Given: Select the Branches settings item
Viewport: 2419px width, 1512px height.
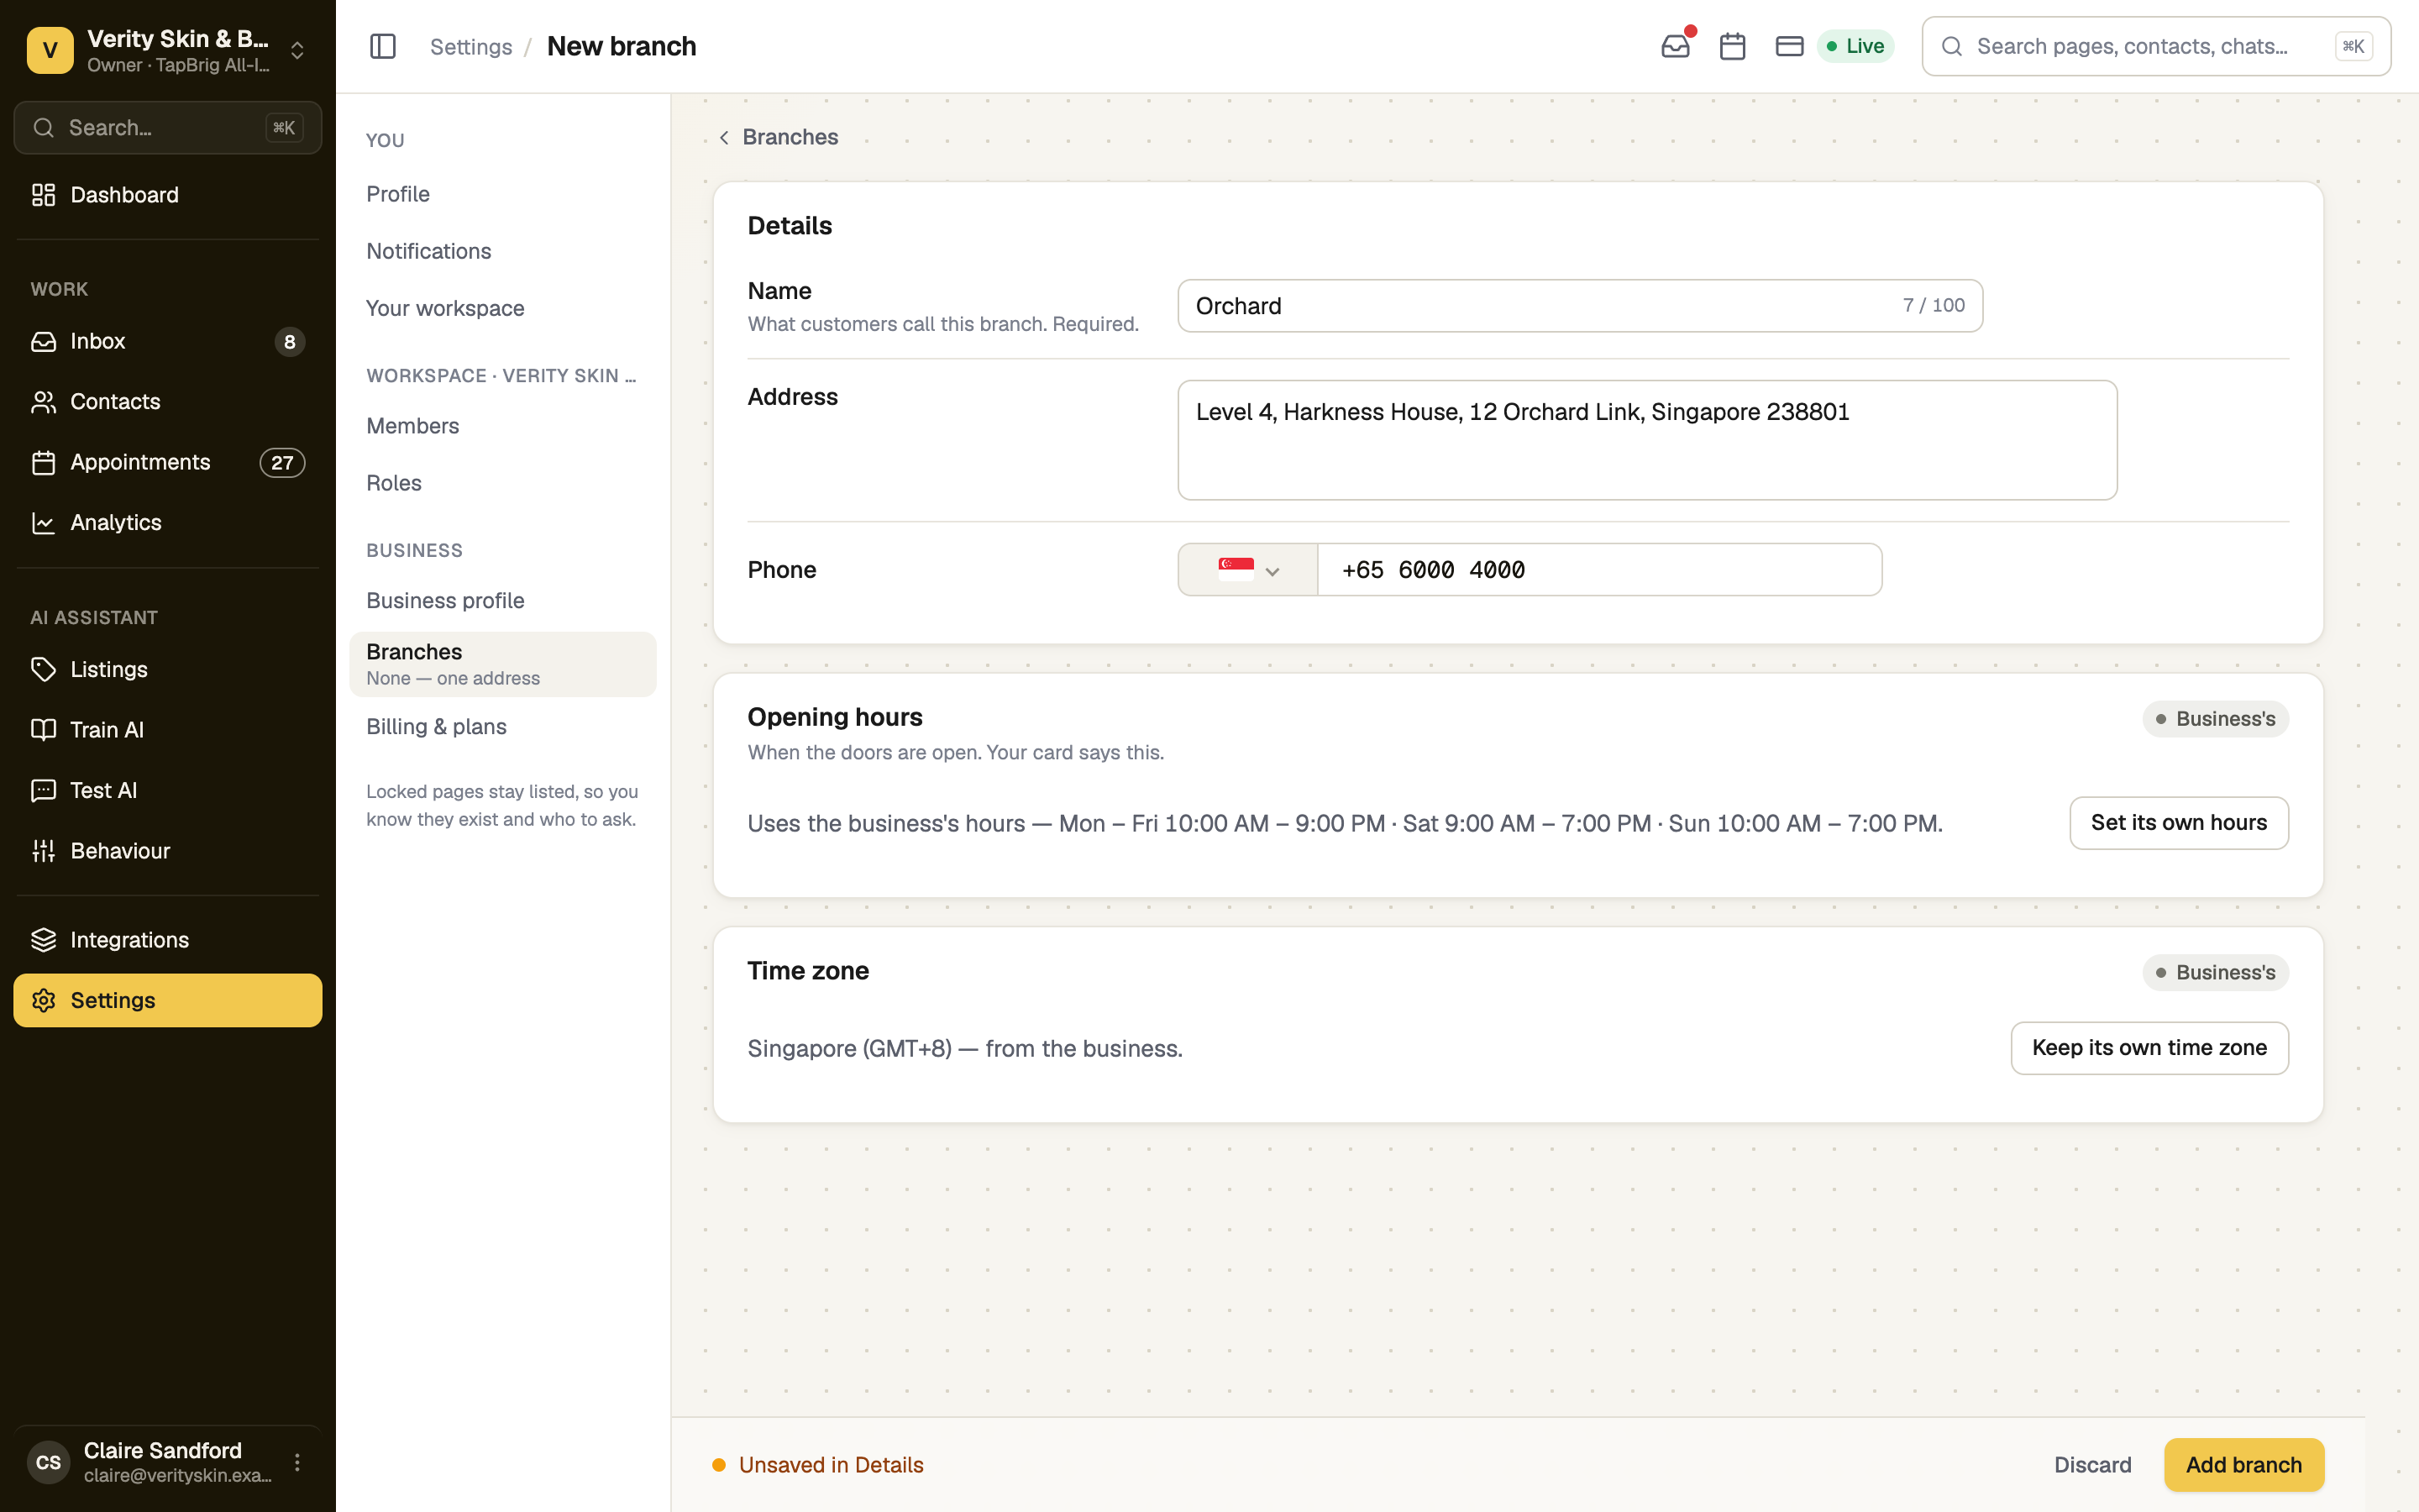Looking at the screenshot, I should [x=501, y=664].
